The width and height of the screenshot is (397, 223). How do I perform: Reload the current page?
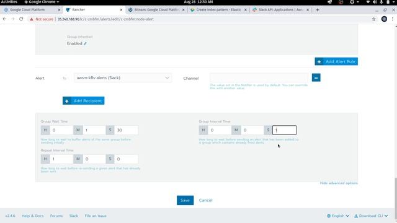pyautogui.click(x=21, y=19)
